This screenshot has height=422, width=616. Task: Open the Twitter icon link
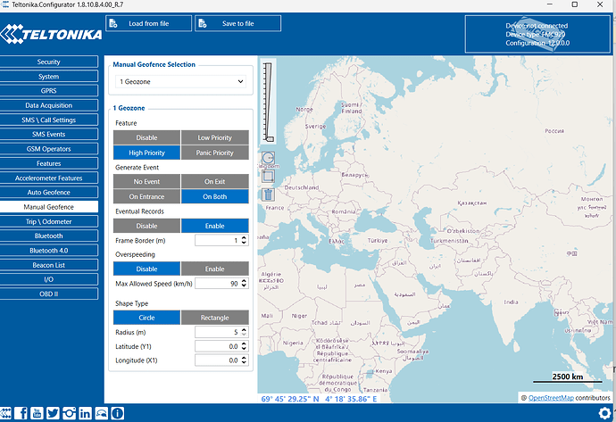53,413
